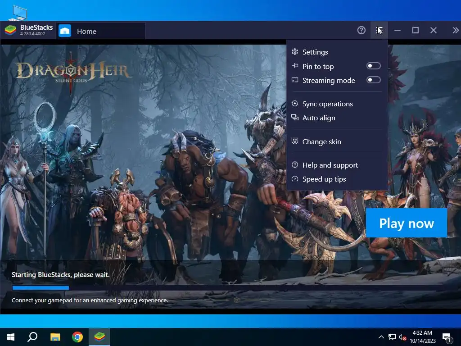Image resolution: width=461 pixels, height=346 pixels.
Task: Click the muted volume tray icon
Action: [x=402, y=337]
